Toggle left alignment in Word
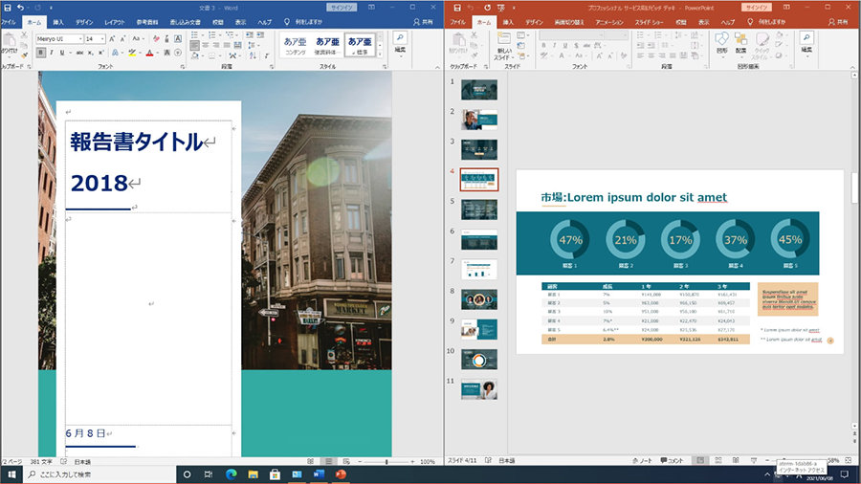The width and height of the screenshot is (861, 484). (195, 45)
